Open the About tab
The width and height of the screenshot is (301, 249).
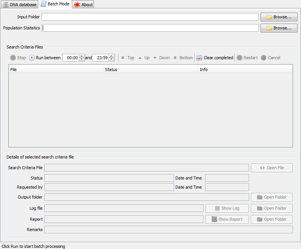click(x=83, y=5)
